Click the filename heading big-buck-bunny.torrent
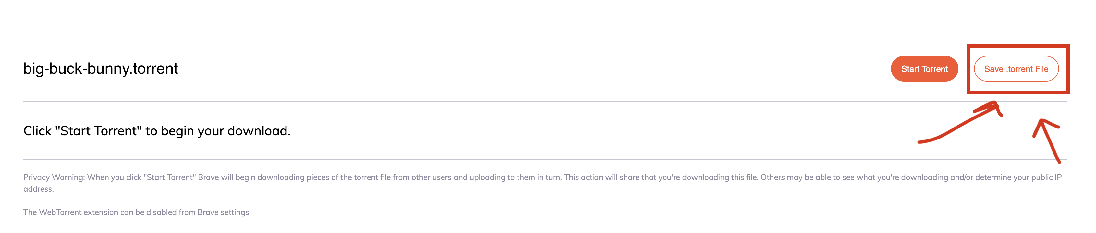The height and width of the screenshot is (233, 1096). coord(100,66)
